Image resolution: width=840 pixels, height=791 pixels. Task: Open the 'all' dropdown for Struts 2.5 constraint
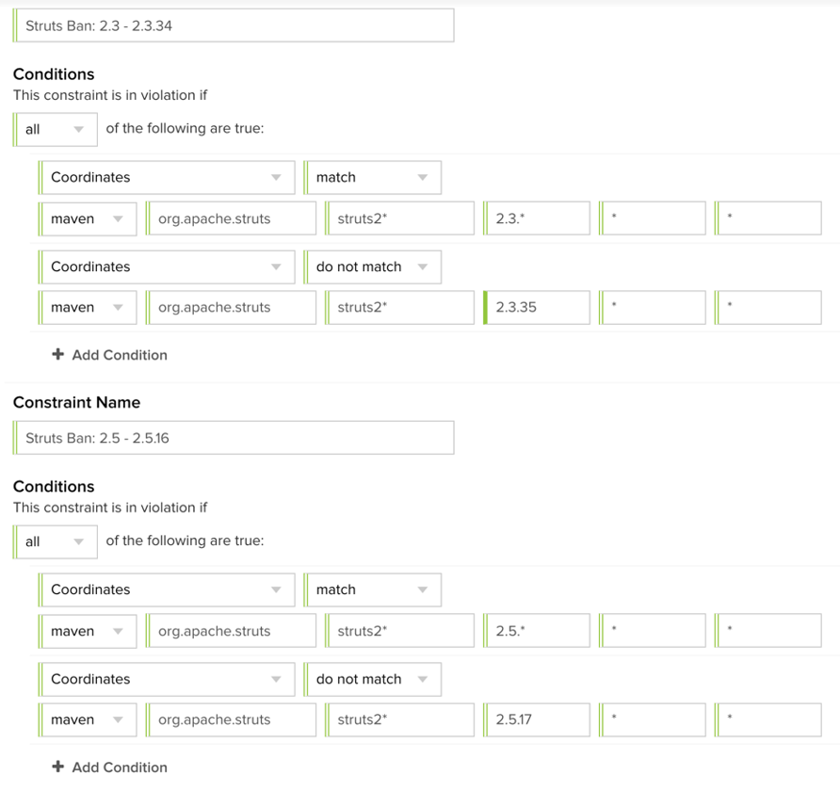point(56,541)
